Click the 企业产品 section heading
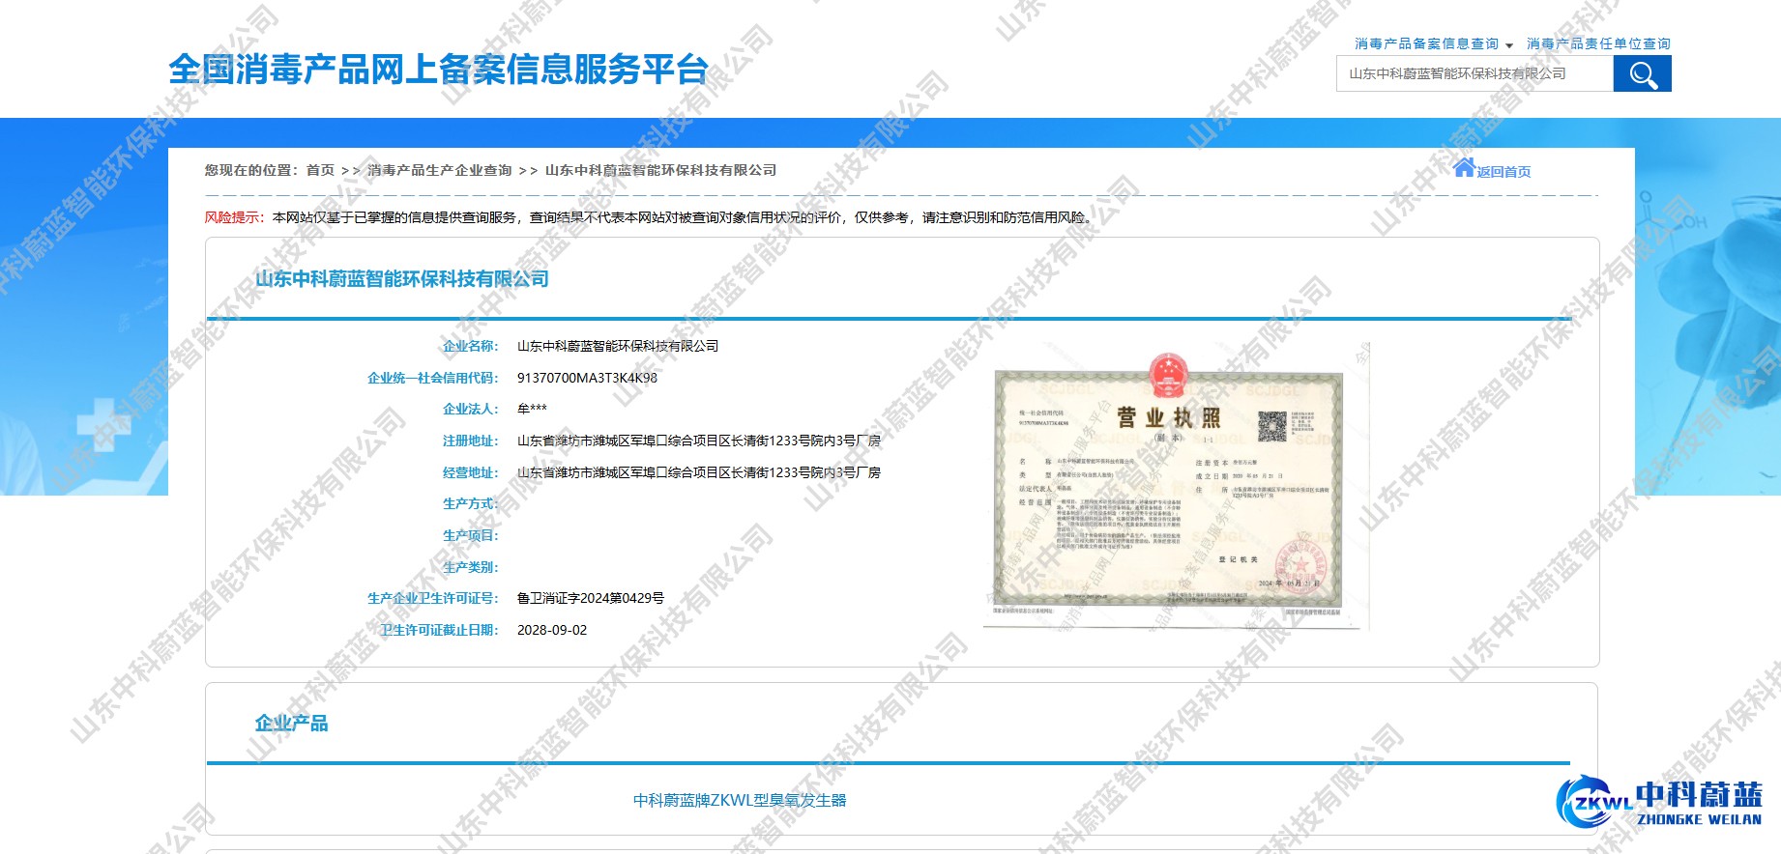Screen dimensions: 1781x854 (291, 724)
